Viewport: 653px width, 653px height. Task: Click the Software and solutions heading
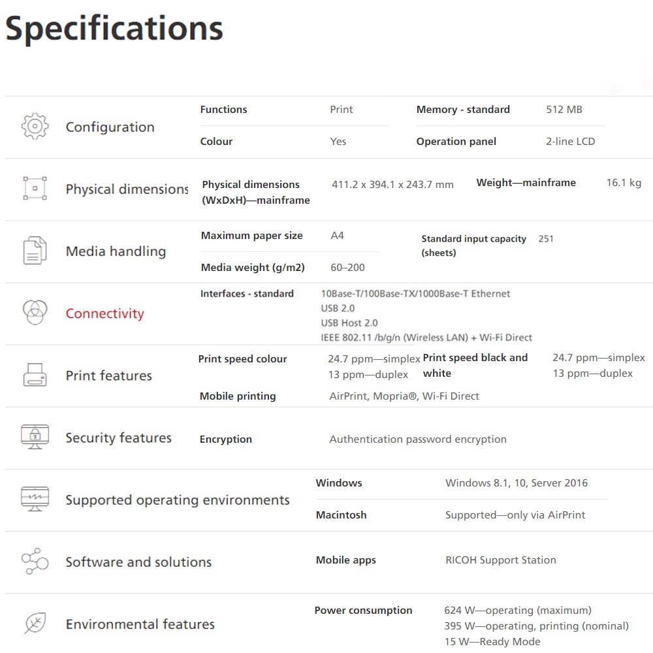click(138, 562)
